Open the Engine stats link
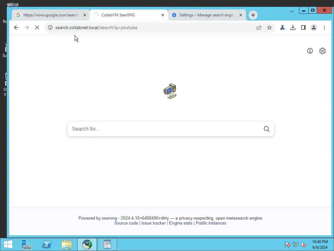Viewport: 334px width, 251px height. click(181, 223)
